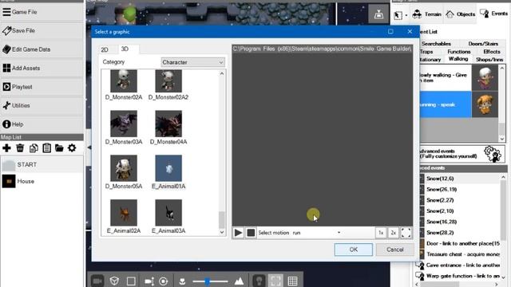This screenshot has width=511, height=287.
Task: Select Treasure chest acquire money event
Action: point(460,254)
